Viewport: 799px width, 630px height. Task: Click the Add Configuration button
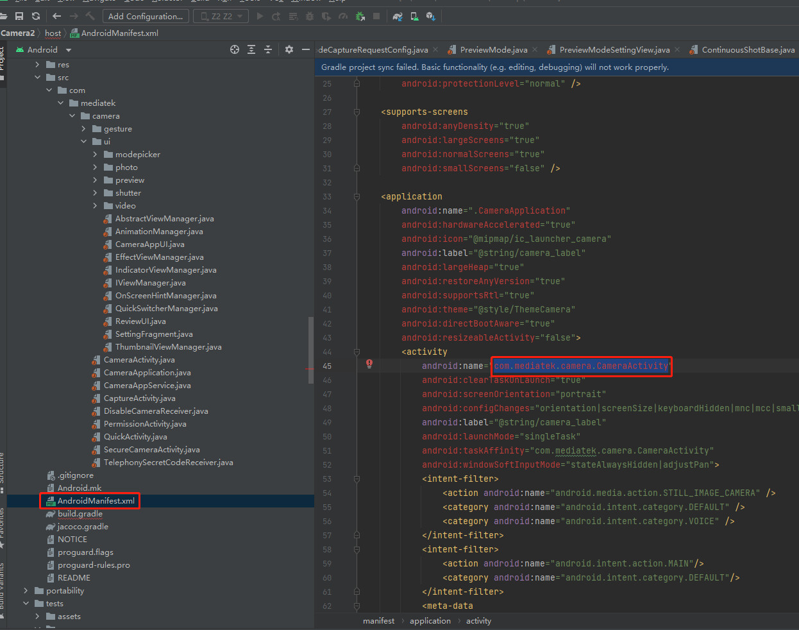tap(146, 16)
